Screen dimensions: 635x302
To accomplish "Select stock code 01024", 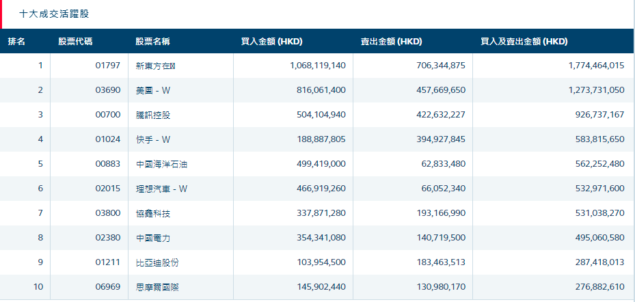I will coord(108,139).
